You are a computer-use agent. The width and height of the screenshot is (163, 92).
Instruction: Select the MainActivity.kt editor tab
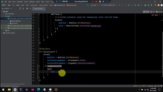(x=39, y=8)
